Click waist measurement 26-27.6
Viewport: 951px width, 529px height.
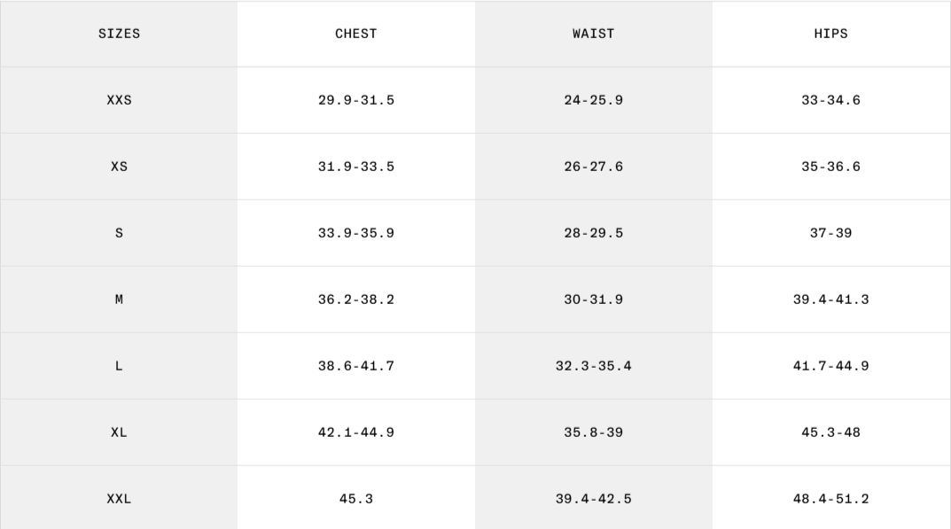point(593,167)
